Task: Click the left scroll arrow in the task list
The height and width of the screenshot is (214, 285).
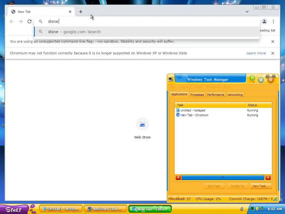Action: pyautogui.click(x=178, y=177)
